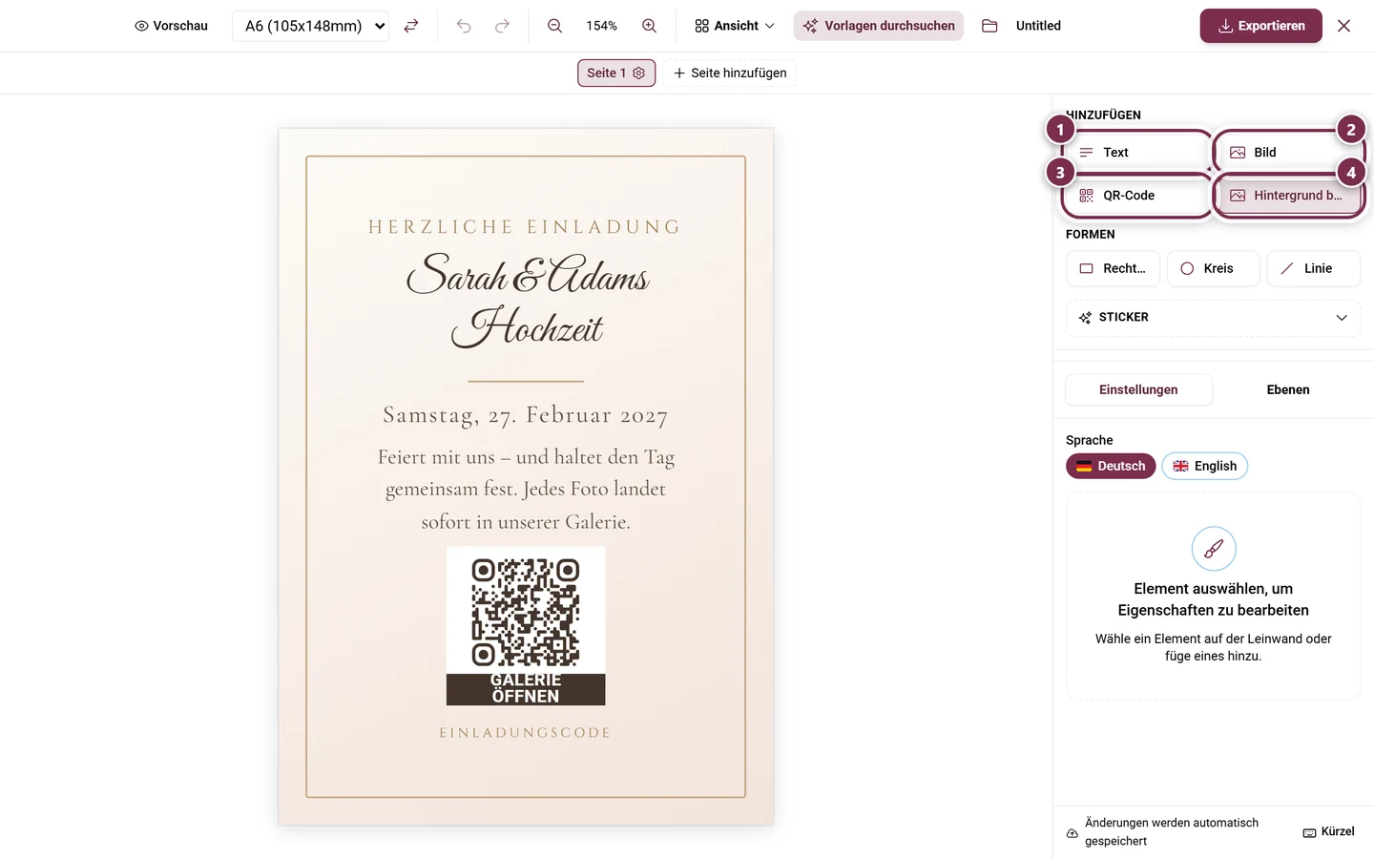Open the Kürzel shortcuts link

point(1328,832)
